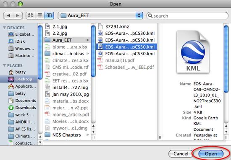The image size is (231, 160).
Task: Select jan may 2010.jpg file
Action: click(x=67, y=94)
